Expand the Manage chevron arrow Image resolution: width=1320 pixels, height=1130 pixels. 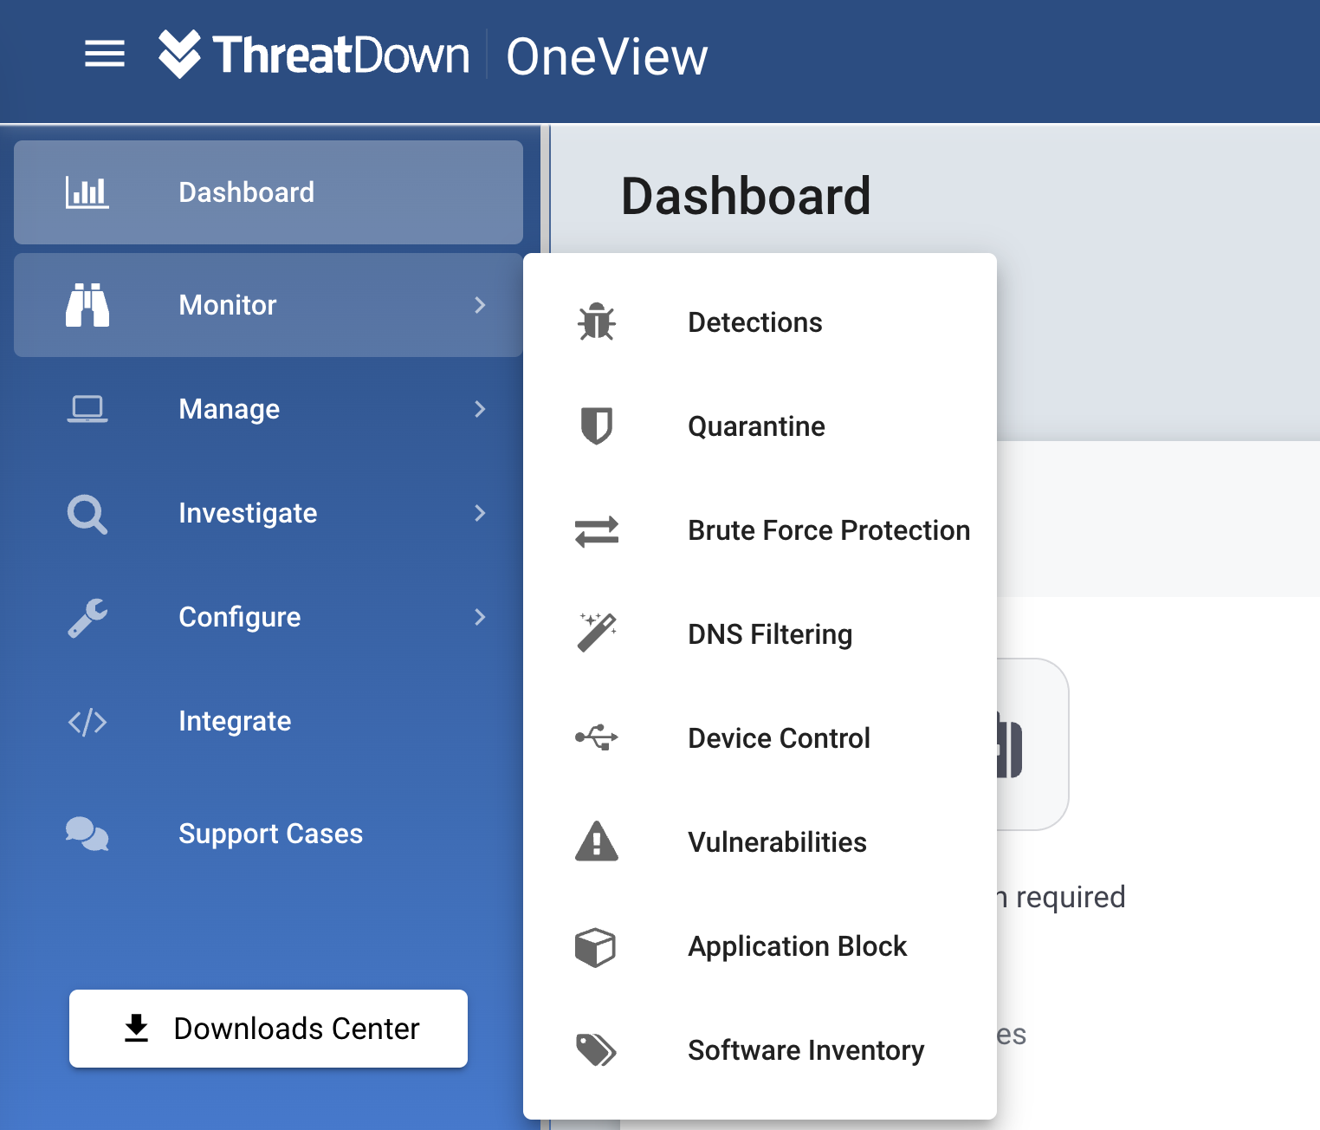pyautogui.click(x=480, y=409)
